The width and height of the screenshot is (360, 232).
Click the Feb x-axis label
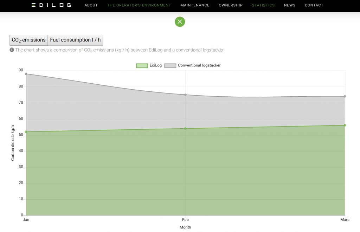point(185,220)
